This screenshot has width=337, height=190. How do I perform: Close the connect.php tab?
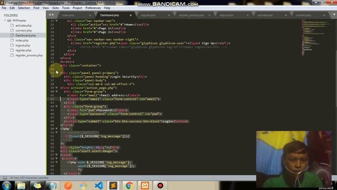pos(324,15)
